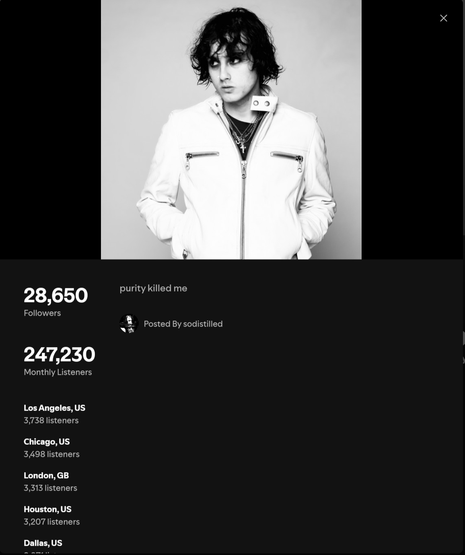
Task: Open the Posted By sodistilled link
Action: [x=183, y=324]
